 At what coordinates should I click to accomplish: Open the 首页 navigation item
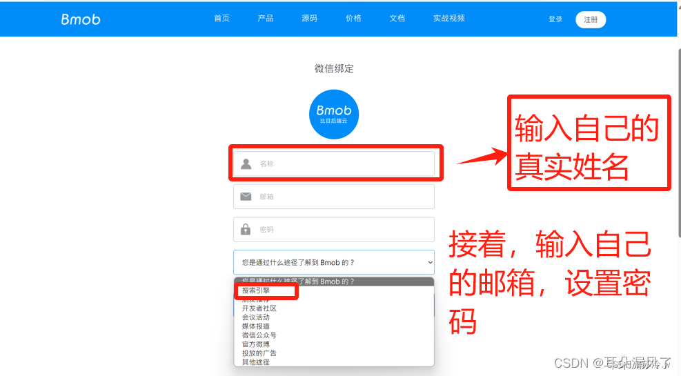(221, 18)
